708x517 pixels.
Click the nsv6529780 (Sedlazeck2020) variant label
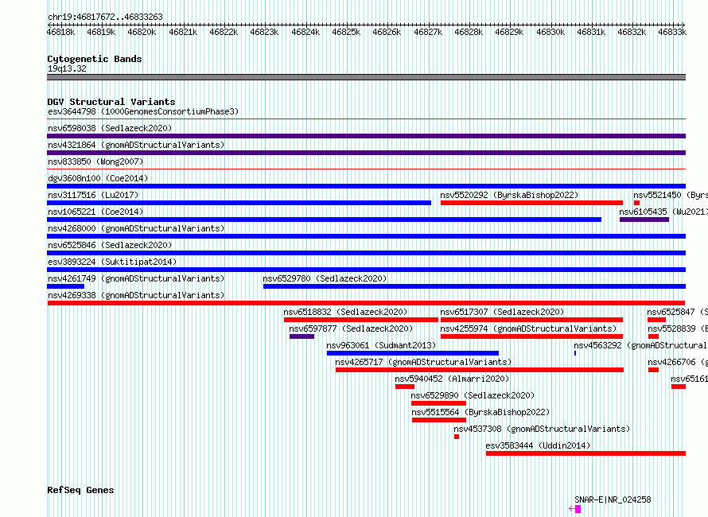325,278
